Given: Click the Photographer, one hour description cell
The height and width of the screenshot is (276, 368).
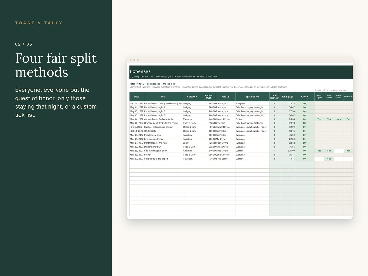Looking at the screenshot, I should coord(163,143).
